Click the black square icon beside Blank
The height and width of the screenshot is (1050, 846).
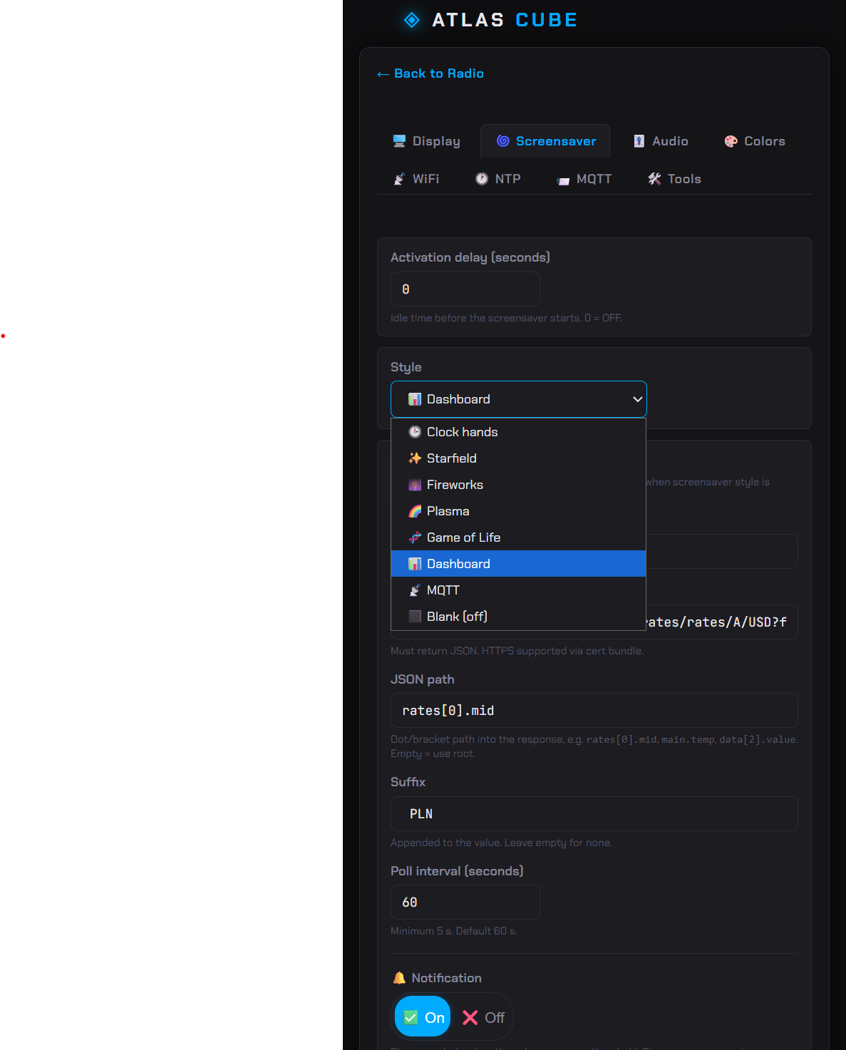pos(415,617)
